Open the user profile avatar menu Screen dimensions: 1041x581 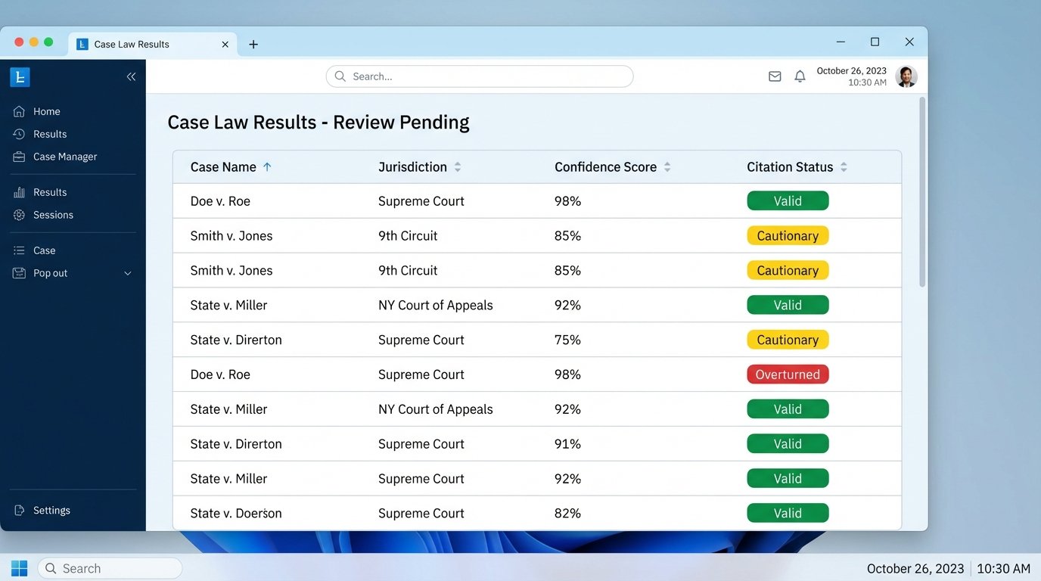(906, 76)
